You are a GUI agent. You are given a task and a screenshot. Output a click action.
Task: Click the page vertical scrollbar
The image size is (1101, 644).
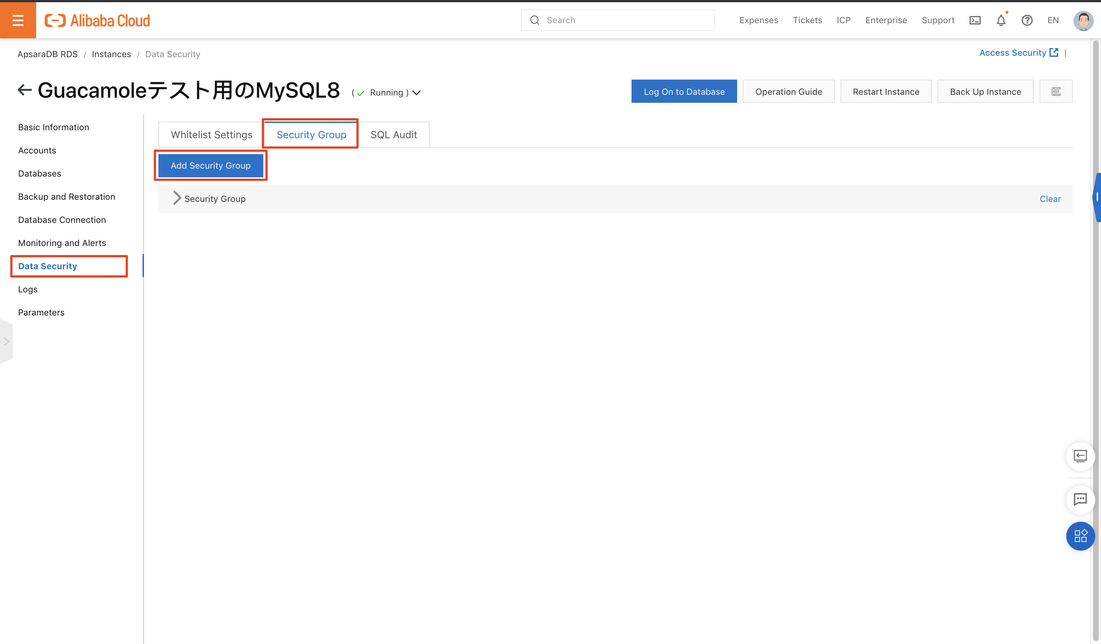click(x=1095, y=341)
